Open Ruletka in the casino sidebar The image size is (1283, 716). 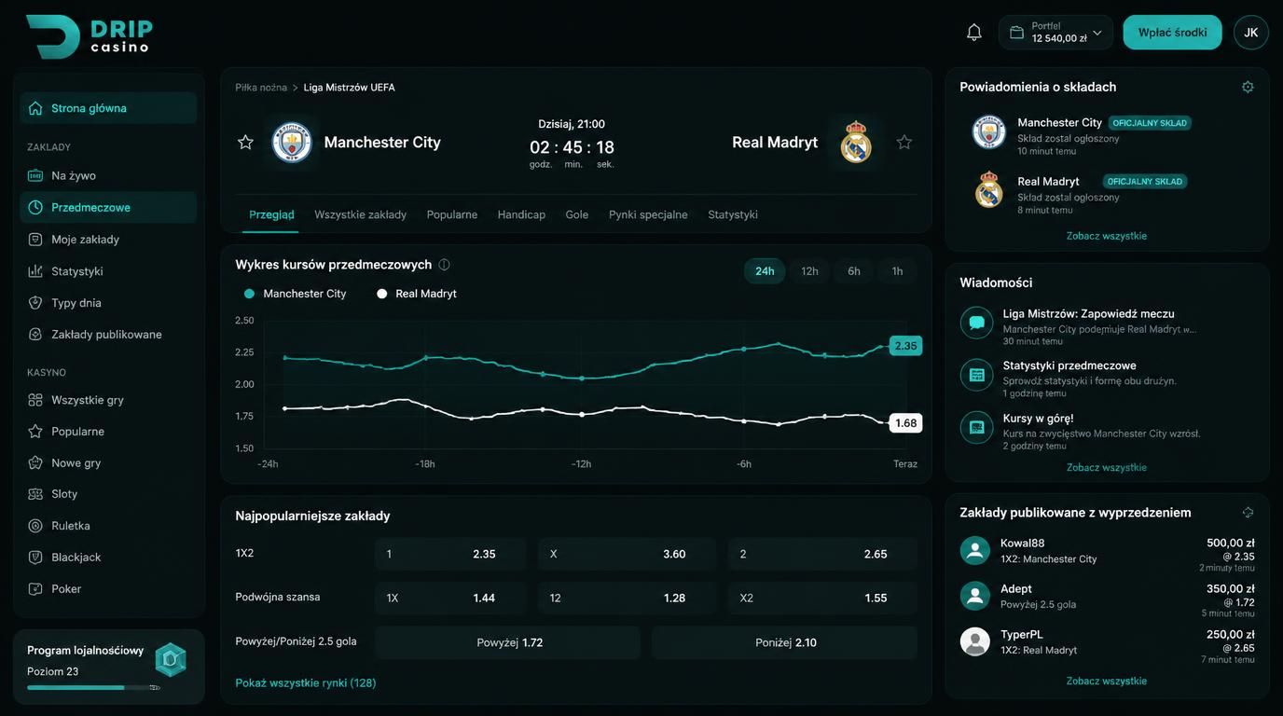click(x=108, y=526)
